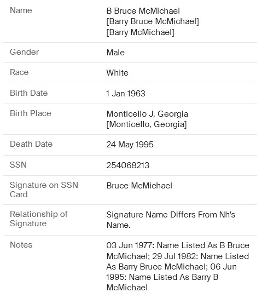The height and width of the screenshot is (298, 262).
Task: Select the 1 Jan 1963 date
Action: point(126,94)
